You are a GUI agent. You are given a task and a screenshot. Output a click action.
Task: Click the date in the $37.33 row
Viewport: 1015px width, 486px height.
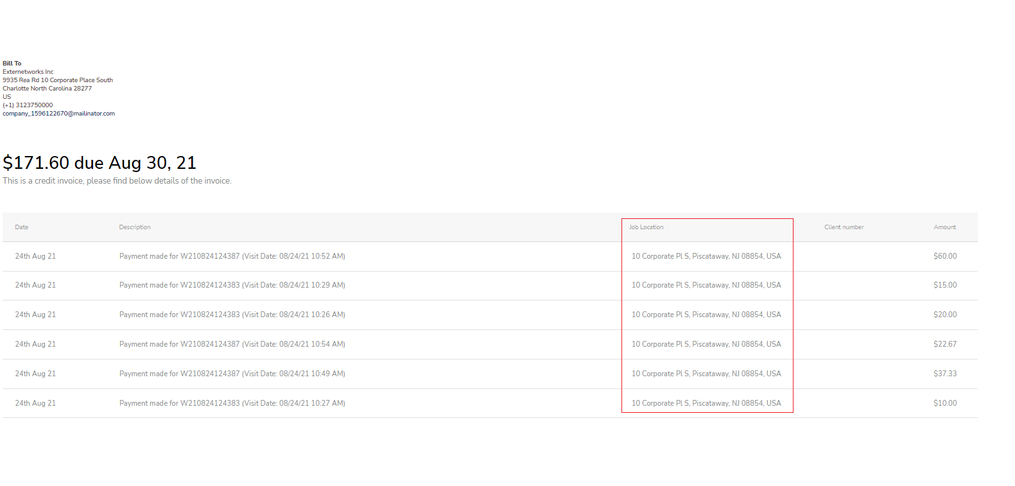point(35,374)
